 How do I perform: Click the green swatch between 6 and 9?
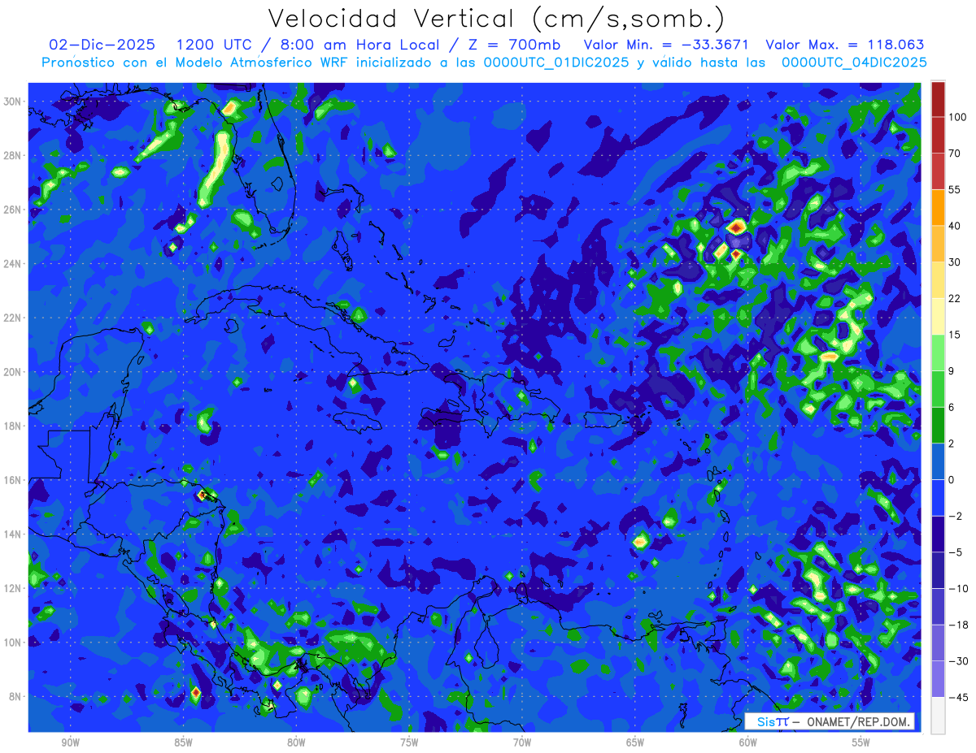click(x=938, y=388)
